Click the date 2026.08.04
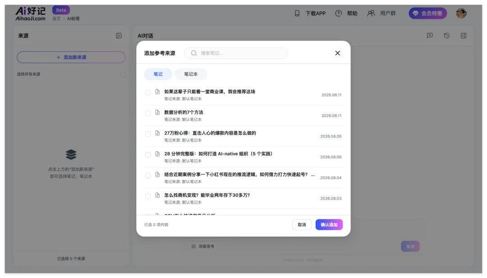487x278 pixels. 331,178
